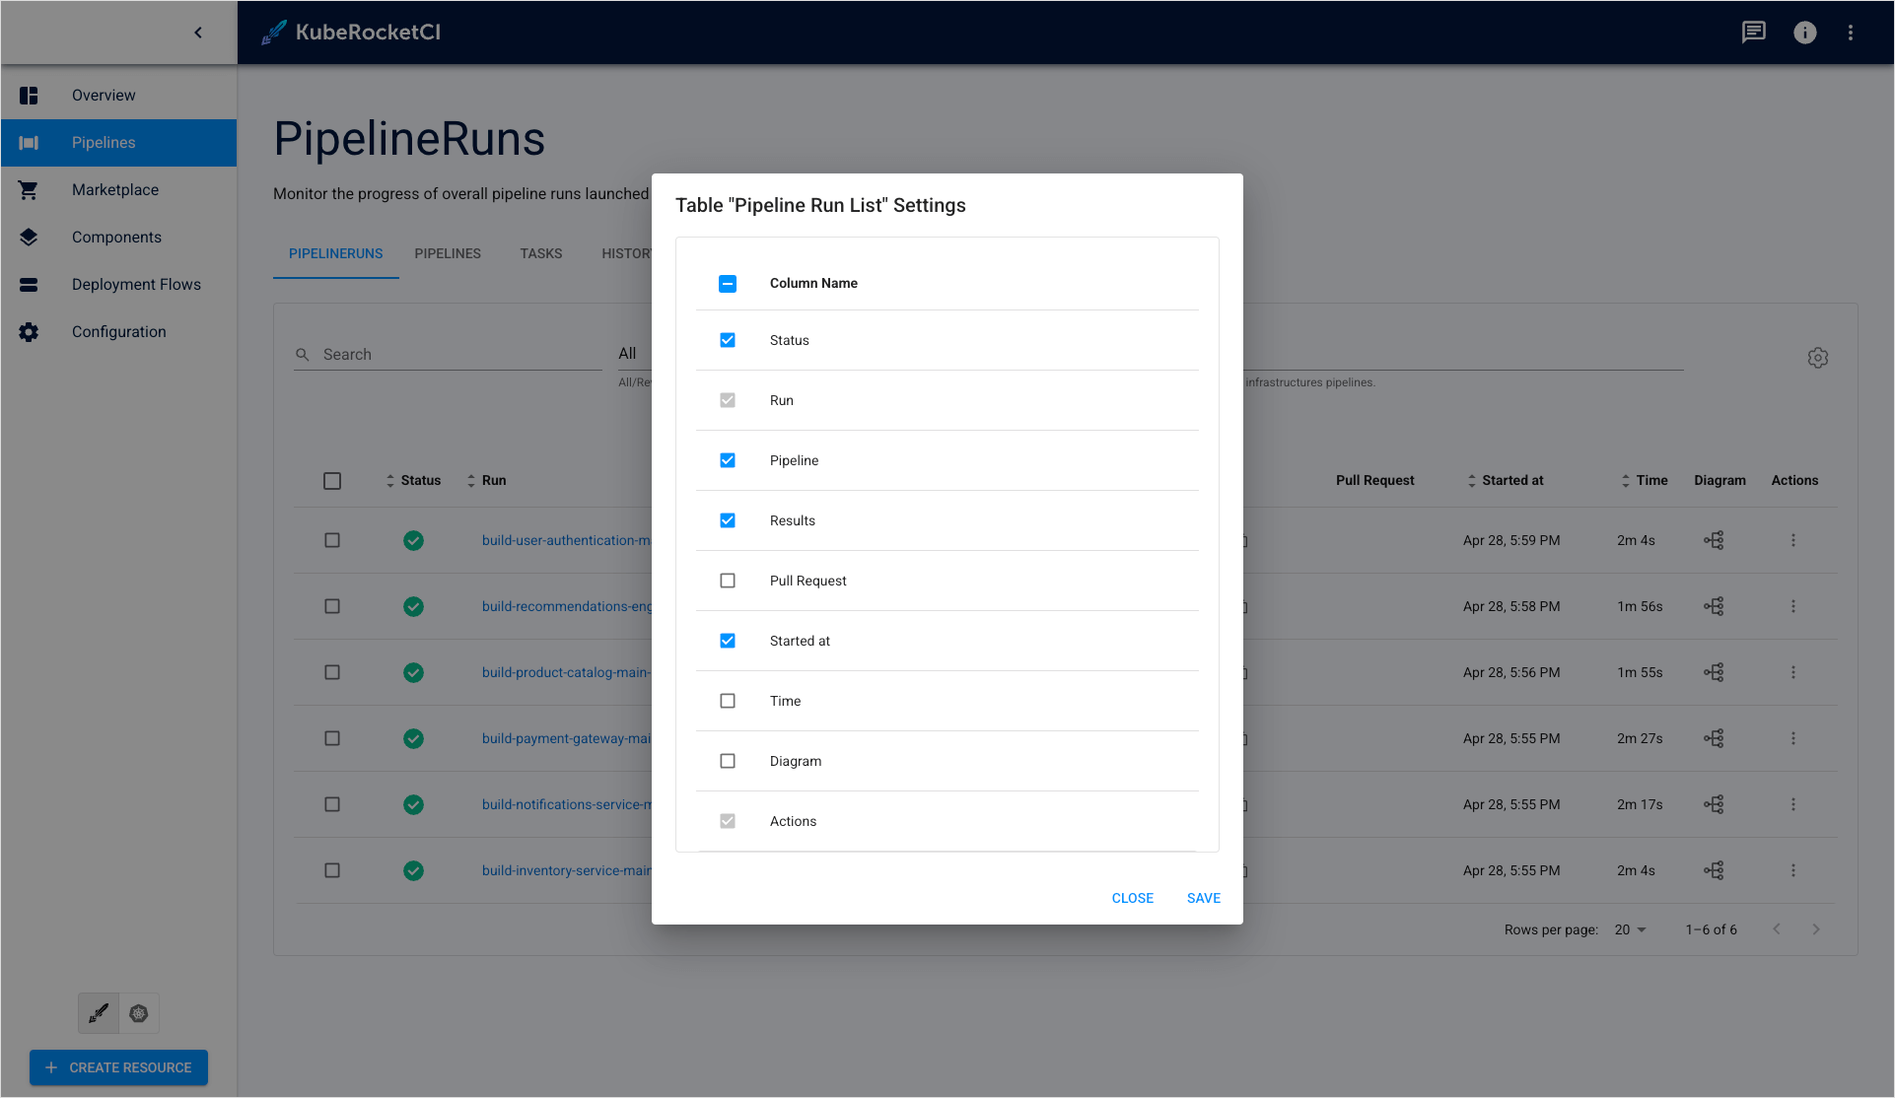The image size is (1895, 1098).
Task: Switch to the Tasks tab
Action: [x=540, y=253]
